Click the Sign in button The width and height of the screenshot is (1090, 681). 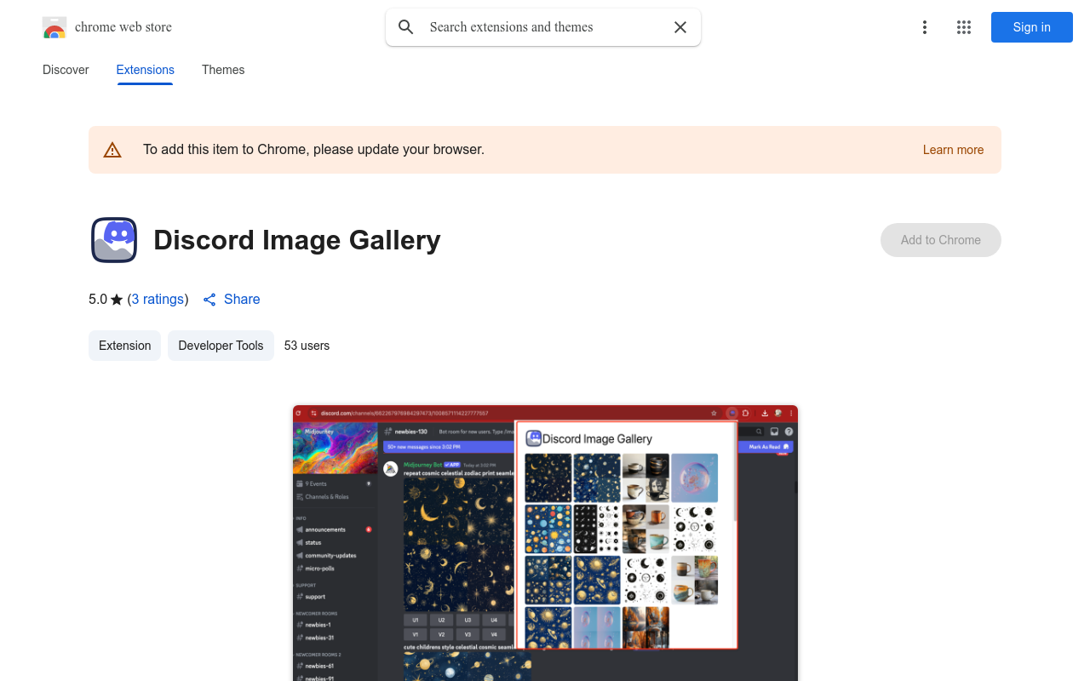[1032, 27]
